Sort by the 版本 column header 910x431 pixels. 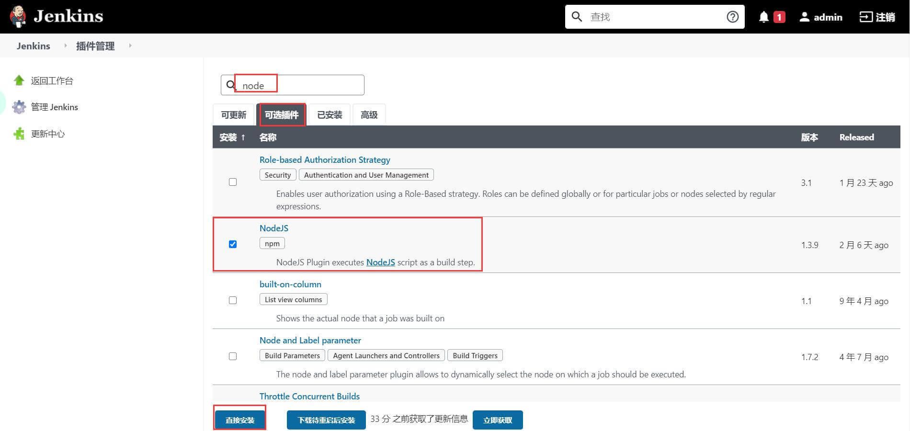809,137
